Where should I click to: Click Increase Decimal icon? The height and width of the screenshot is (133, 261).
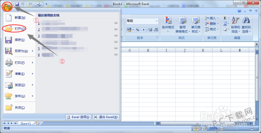pyautogui.click(x=150, y=30)
